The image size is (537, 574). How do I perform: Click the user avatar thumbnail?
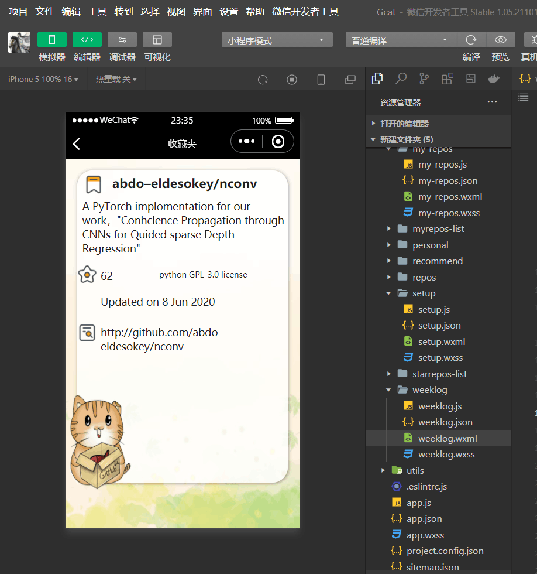[19, 42]
